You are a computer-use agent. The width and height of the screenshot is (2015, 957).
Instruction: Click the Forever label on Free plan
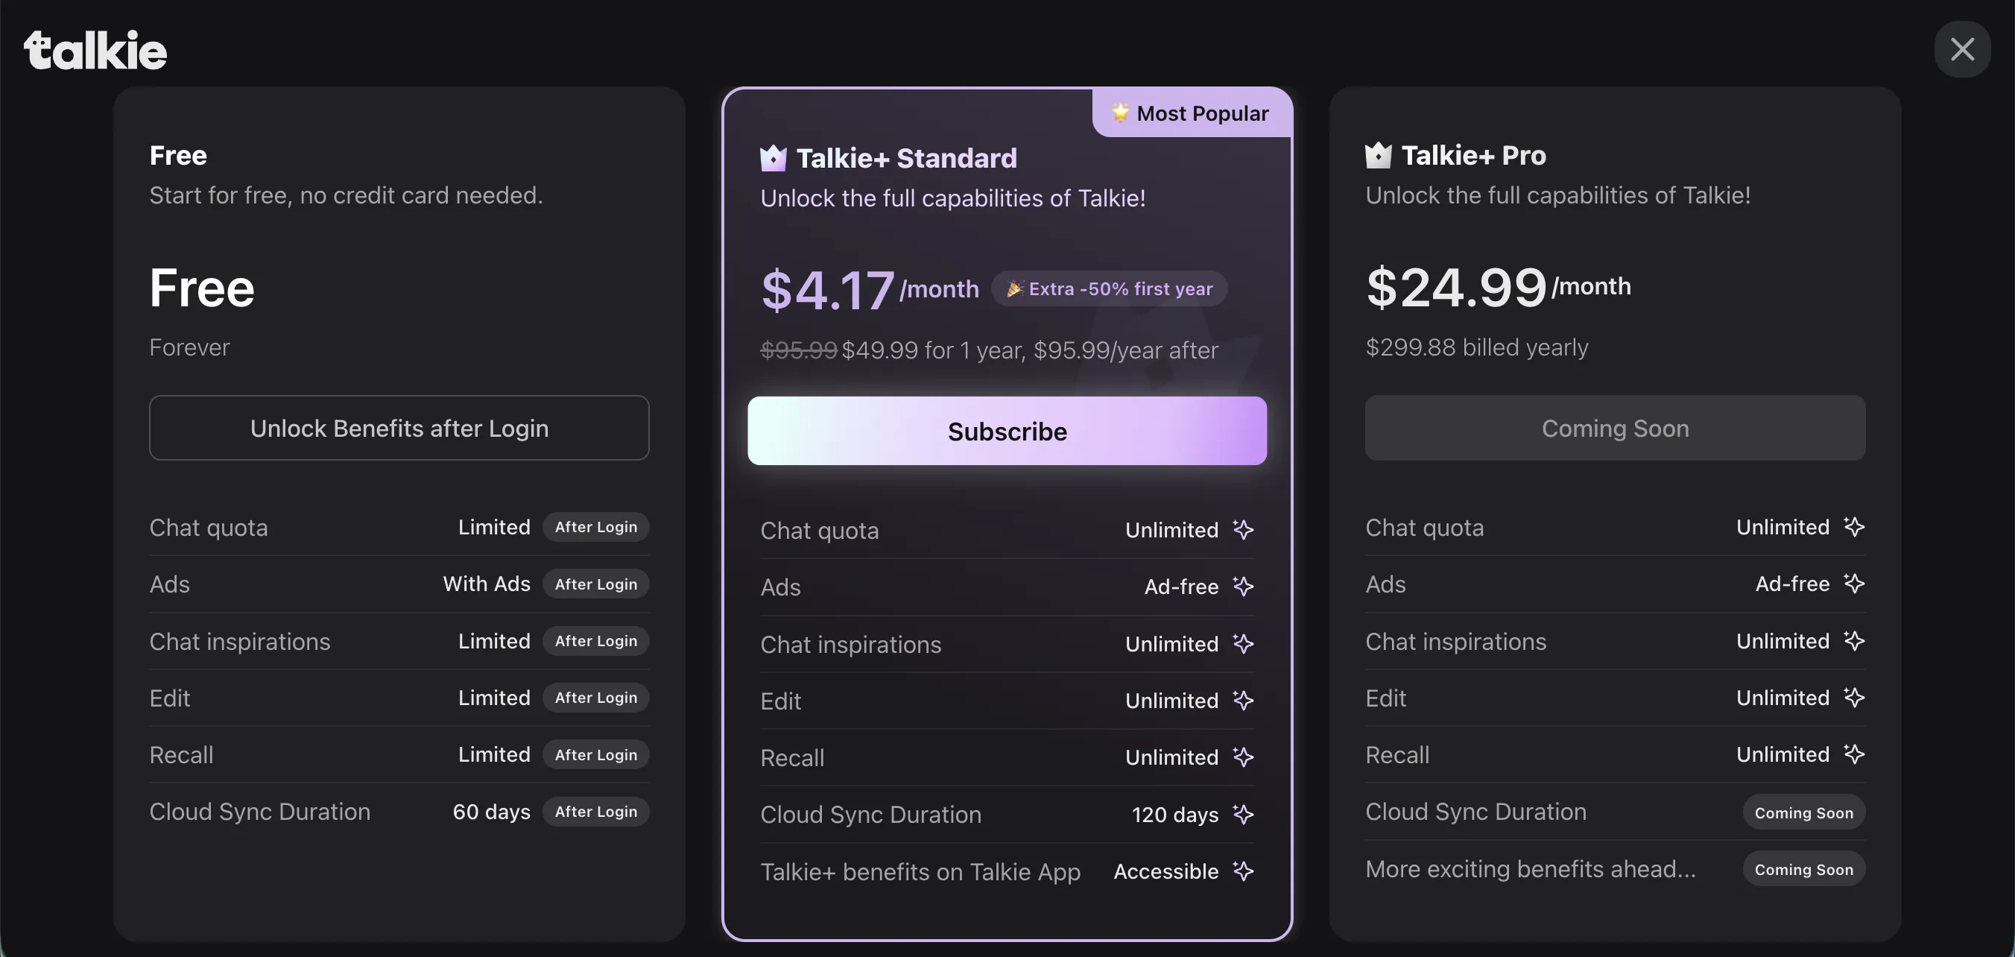click(x=189, y=347)
